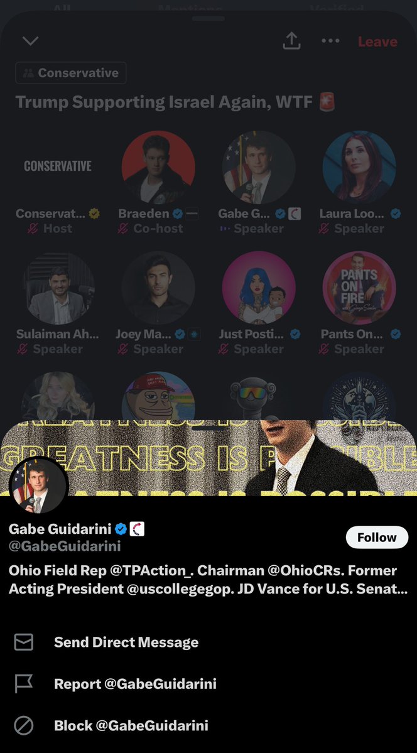Tap Gabe Guidarini's affiliation badge icon
Screen dimensions: 417x753
point(137,529)
